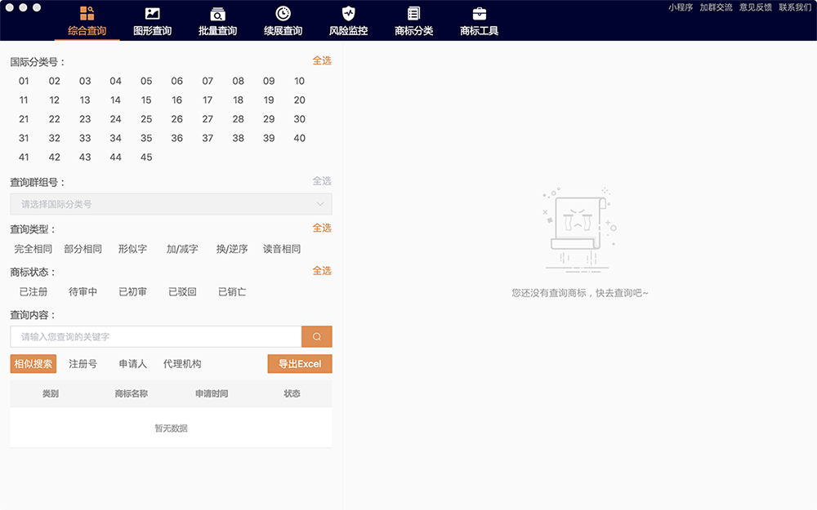Switch to the 注册号 search tab

coord(83,364)
